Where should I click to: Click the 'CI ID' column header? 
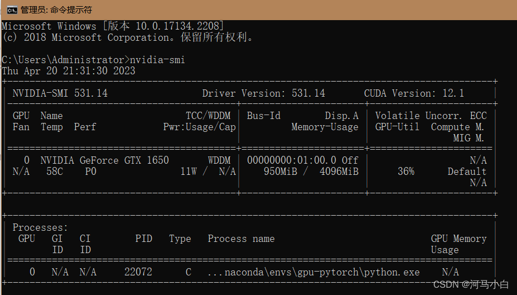(x=85, y=244)
